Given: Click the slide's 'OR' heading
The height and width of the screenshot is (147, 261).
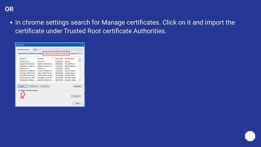Looking at the screenshot, I should [9, 9].
